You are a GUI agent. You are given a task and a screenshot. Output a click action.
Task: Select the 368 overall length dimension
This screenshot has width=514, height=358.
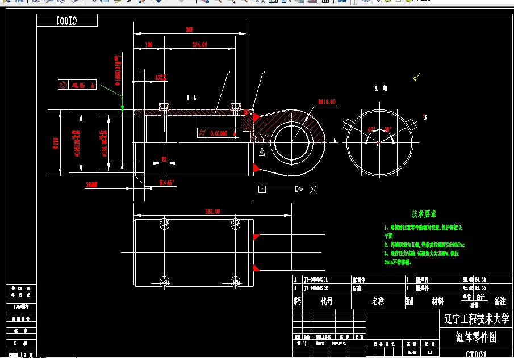[x=190, y=30]
